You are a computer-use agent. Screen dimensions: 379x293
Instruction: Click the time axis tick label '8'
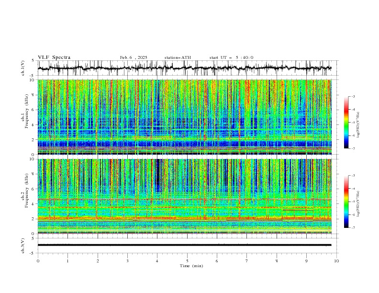[277, 261]
